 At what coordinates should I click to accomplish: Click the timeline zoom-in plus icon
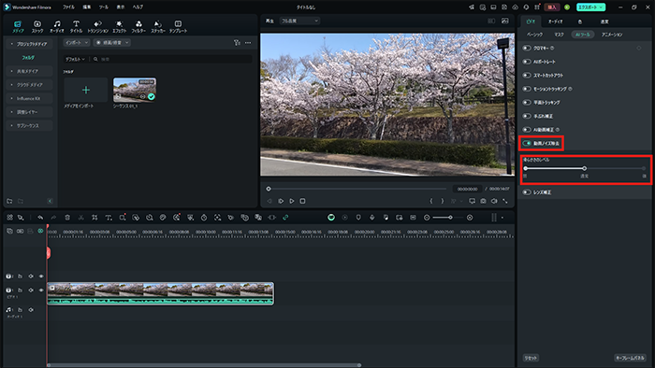(x=470, y=218)
